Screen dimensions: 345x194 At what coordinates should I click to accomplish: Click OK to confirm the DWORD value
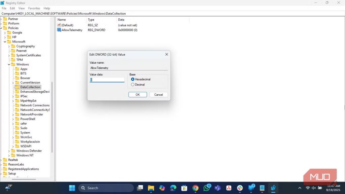tap(137, 95)
